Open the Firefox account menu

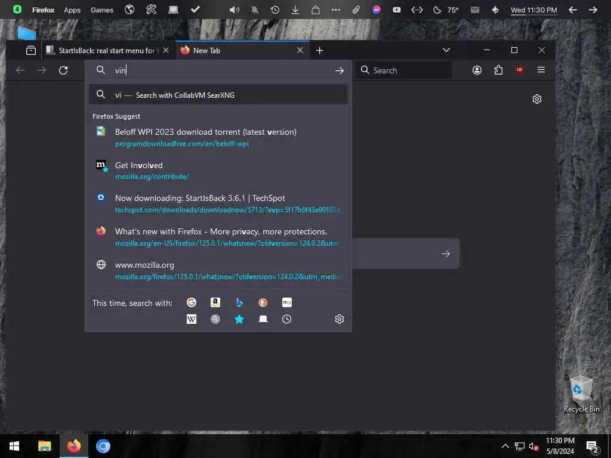click(x=477, y=70)
